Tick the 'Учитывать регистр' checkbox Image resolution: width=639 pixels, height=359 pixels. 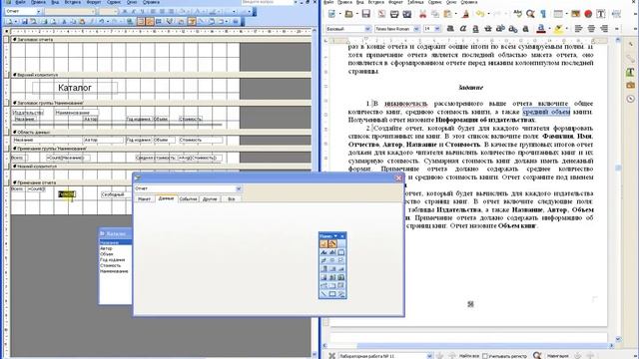[x=485, y=356]
